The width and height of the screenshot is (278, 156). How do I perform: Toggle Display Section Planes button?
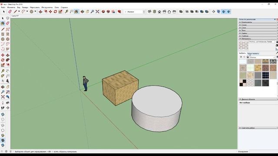tap(218, 12)
